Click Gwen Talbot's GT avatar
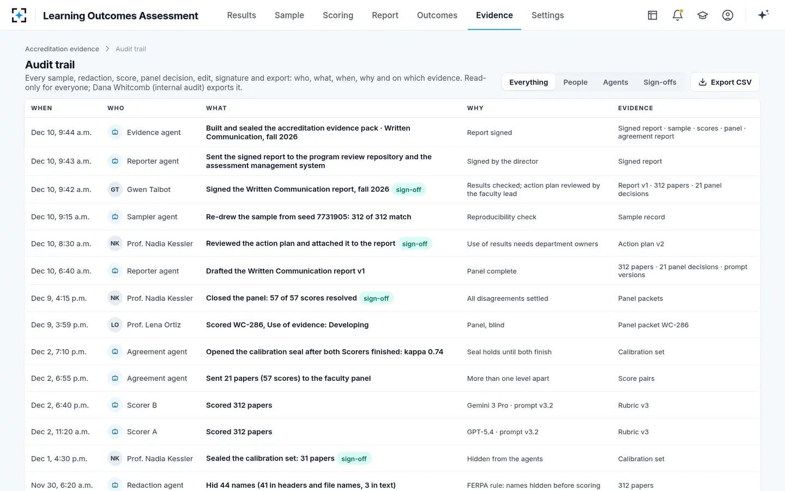Viewport: 785px width, 491px height. [x=115, y=190]
